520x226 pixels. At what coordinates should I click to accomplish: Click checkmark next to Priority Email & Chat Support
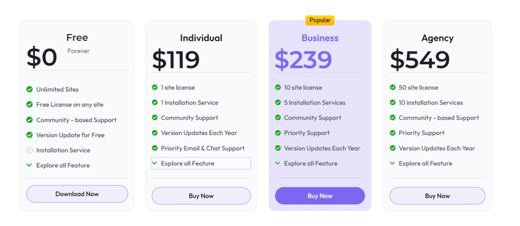click(x=155, y=148)
